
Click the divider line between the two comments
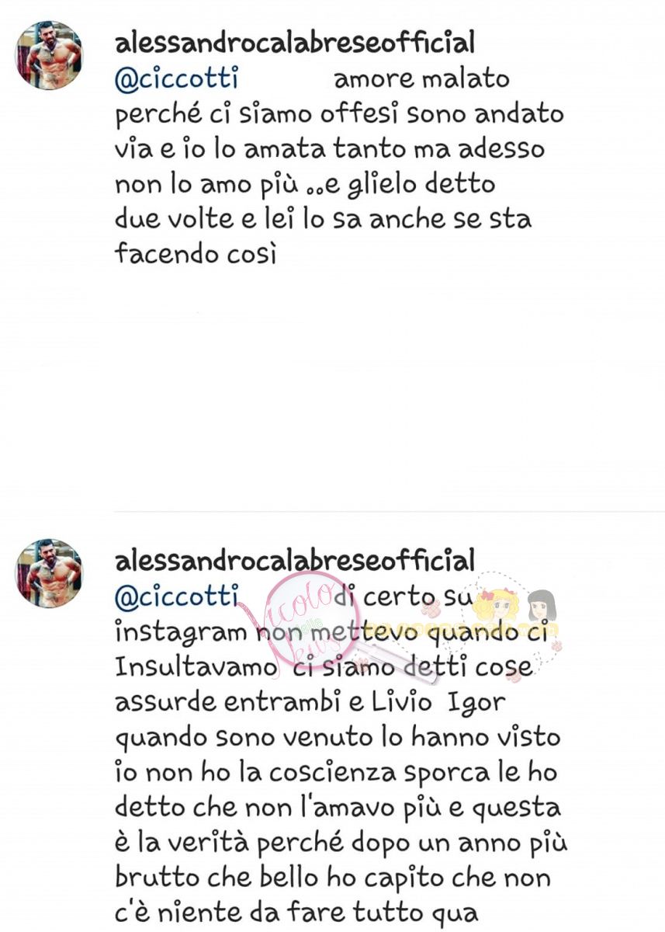click(389, 512)
